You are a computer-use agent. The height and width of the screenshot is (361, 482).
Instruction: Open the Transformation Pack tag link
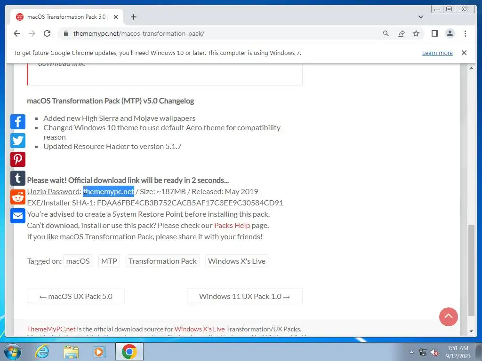click(x=162, y=261)
